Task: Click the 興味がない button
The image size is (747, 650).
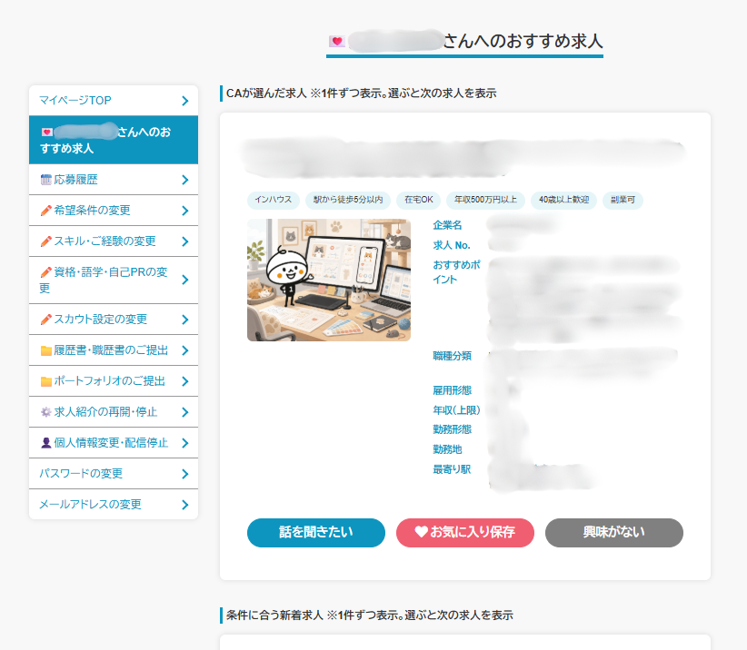Action: click(614, 533)
